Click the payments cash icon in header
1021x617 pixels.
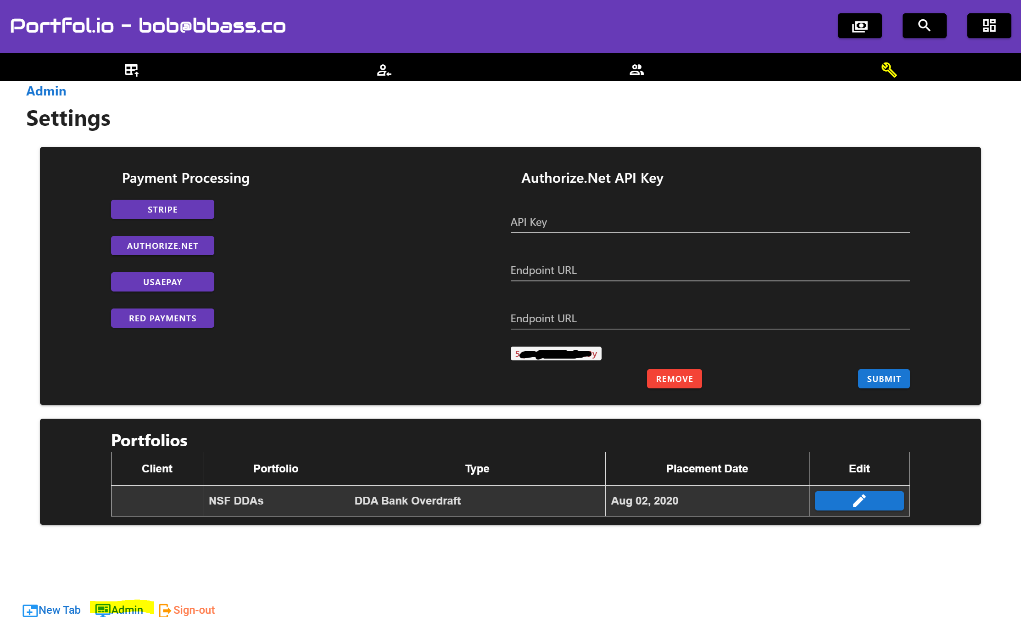pyautogui.click(x=859, y=26)
